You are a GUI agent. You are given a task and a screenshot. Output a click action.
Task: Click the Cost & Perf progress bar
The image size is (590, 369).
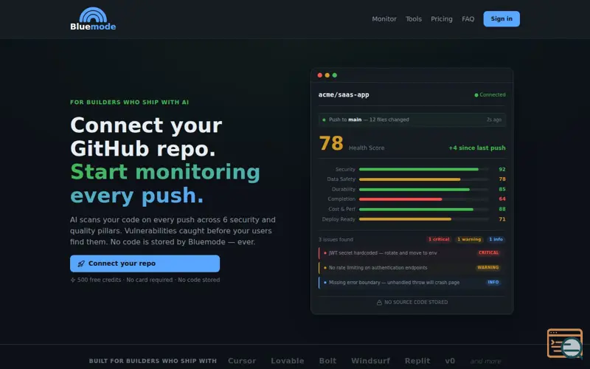pyautogui.click(x=423, y=209)
